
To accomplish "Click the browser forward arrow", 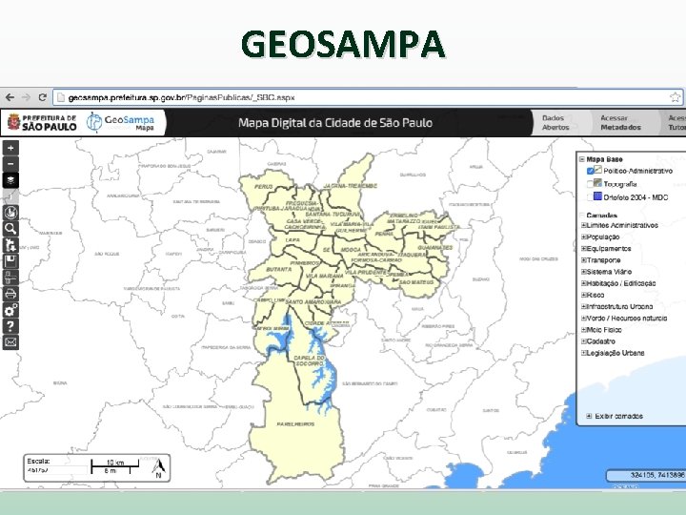I will point(26,97).
